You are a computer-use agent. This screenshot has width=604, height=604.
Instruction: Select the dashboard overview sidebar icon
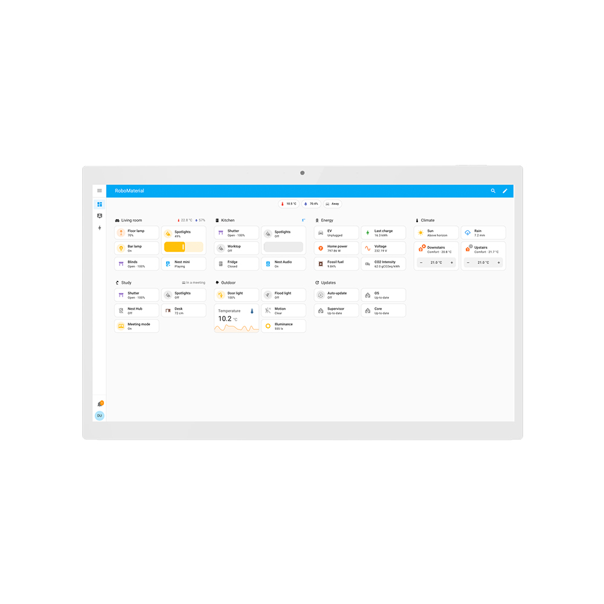100,204
